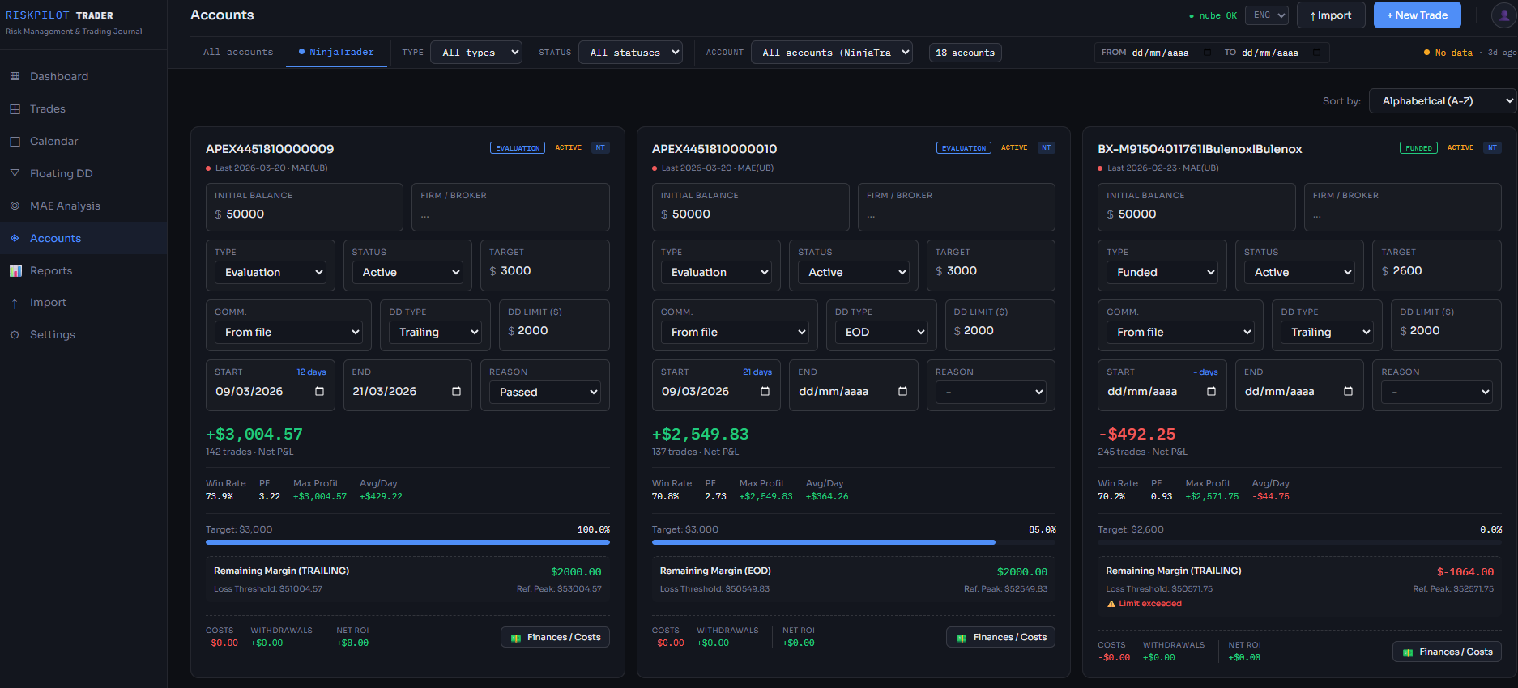
Task: Open Finances / Costs for Bulenox account
Action: coord(1447,652)
